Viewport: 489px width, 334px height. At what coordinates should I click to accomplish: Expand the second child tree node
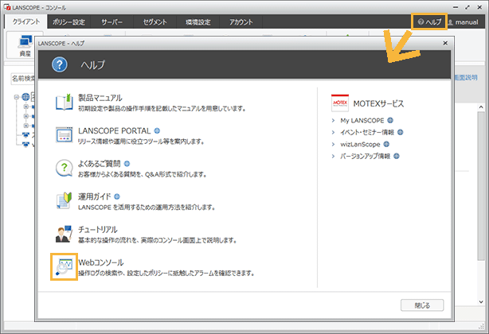(x=26, y=116)
